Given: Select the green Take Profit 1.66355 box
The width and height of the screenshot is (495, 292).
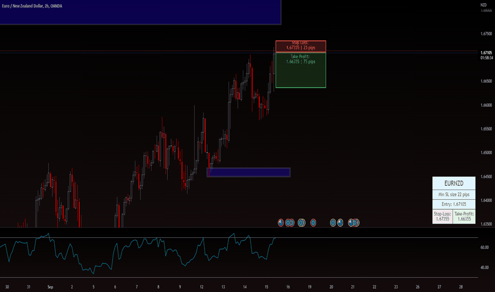Looking at the screenshot, I should click(x=301, y=70).
